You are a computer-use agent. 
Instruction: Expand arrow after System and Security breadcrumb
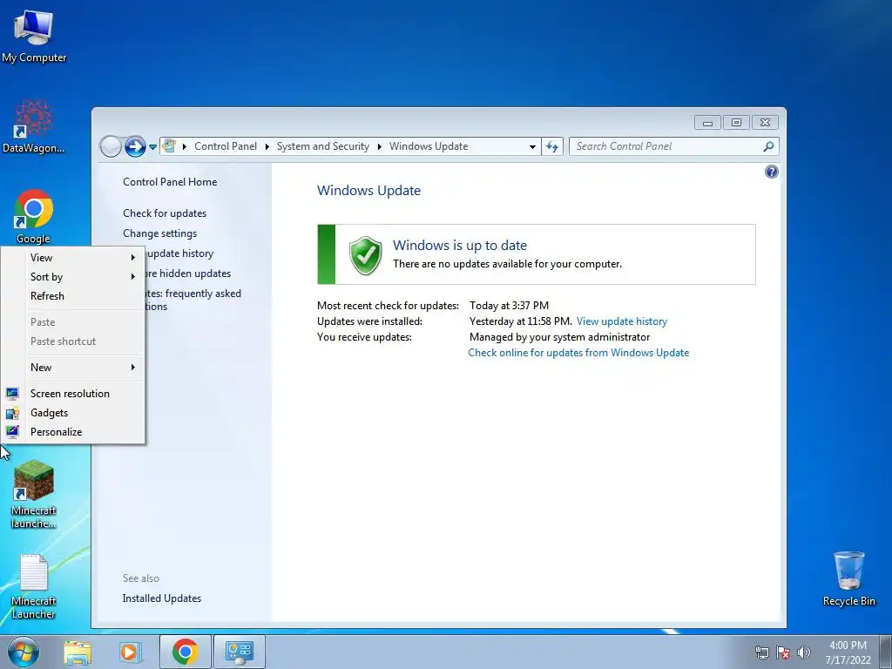click(380, 146)
